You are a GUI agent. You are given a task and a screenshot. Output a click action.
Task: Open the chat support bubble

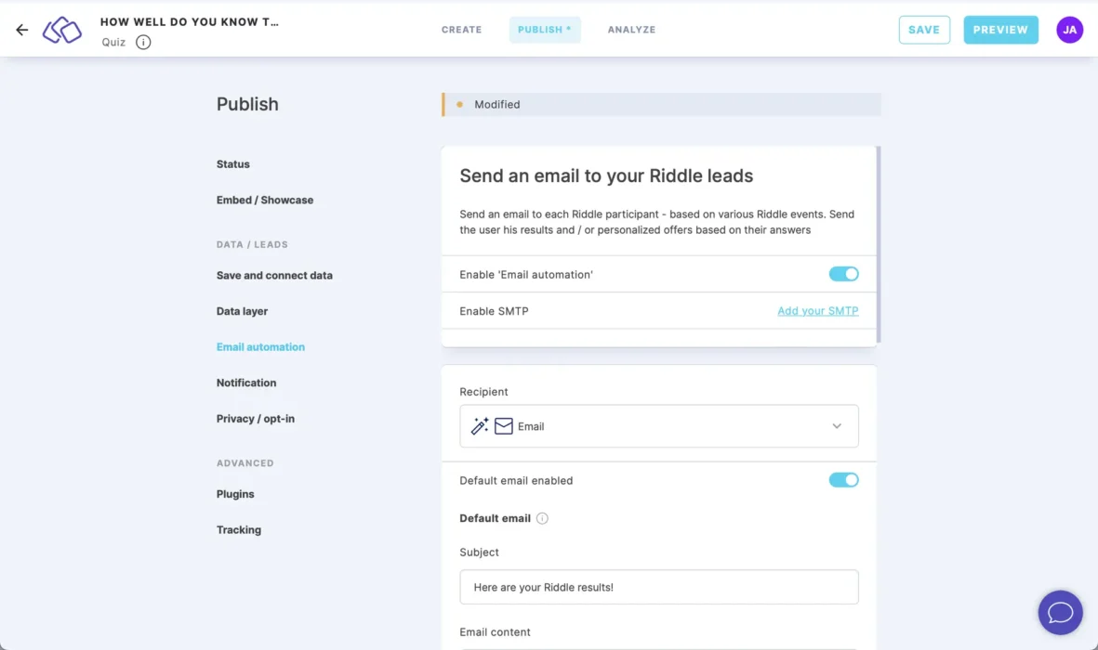point(1060,612)
